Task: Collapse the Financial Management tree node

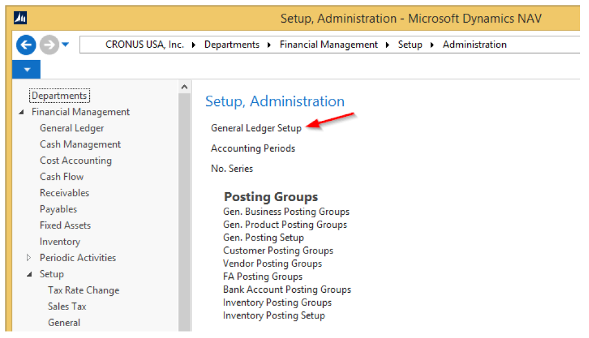Action: 21,112
